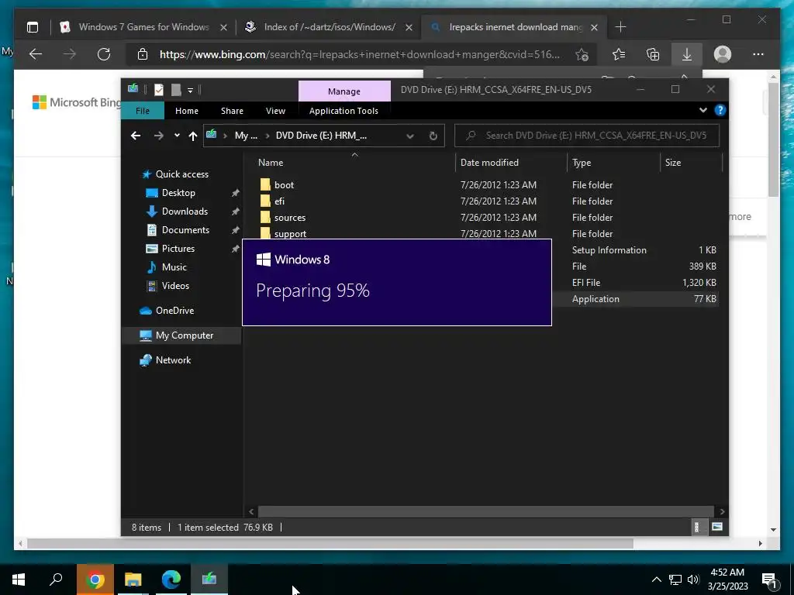794x595 pixels.
Task: Go up one folder level
Action: [193, 136]
